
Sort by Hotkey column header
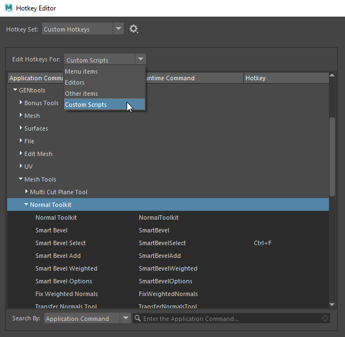pyautogui.click(x=286, y=78)
